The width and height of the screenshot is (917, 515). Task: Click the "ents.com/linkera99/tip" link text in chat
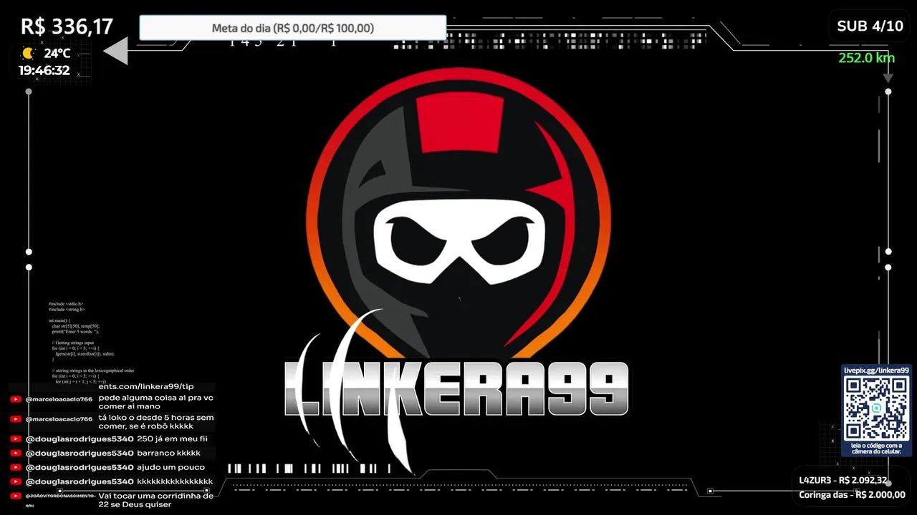[x=146, y=386]
